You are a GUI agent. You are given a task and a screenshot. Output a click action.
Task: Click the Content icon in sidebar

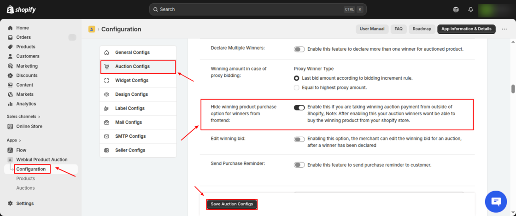pyautogui.click(x=10, y=85)
